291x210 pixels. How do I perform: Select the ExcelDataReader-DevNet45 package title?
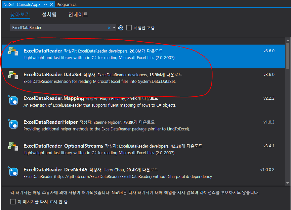pos(56,170)
